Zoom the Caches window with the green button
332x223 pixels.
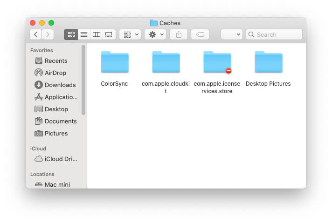pos(51,23)
